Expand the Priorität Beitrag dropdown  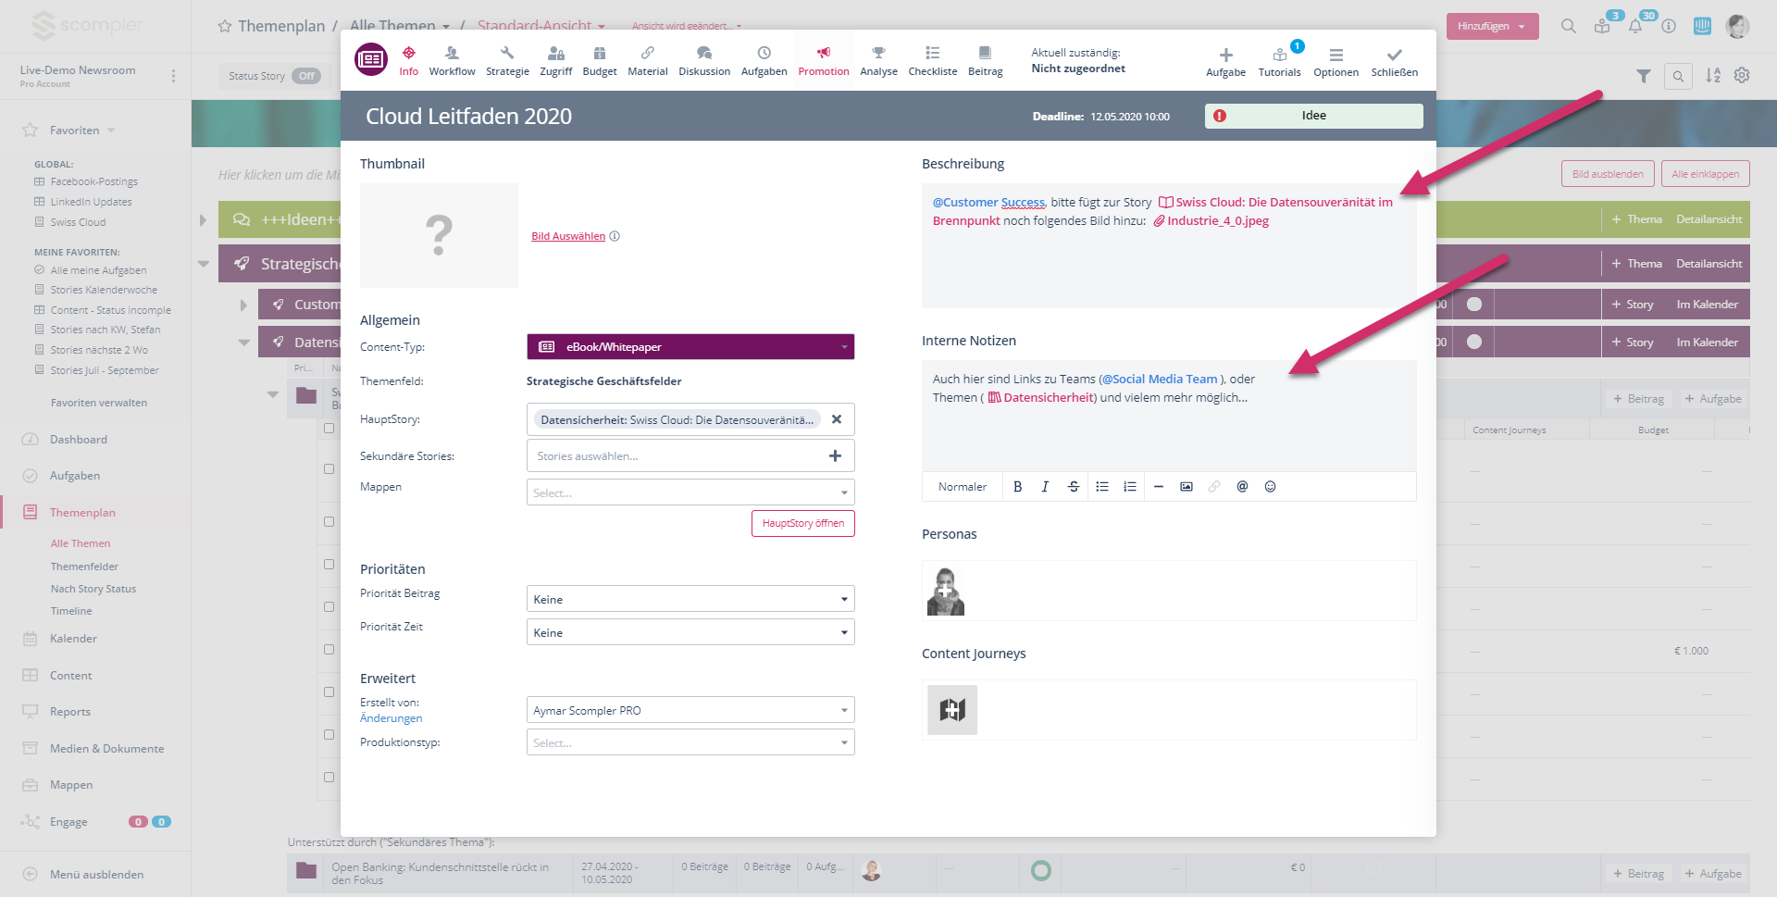[x=690, y=600]
